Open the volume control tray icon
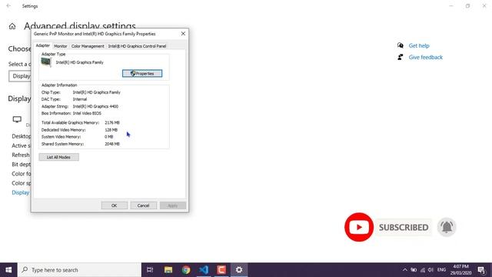The width and height of the screenshot is (492, 277). point(430,270)
